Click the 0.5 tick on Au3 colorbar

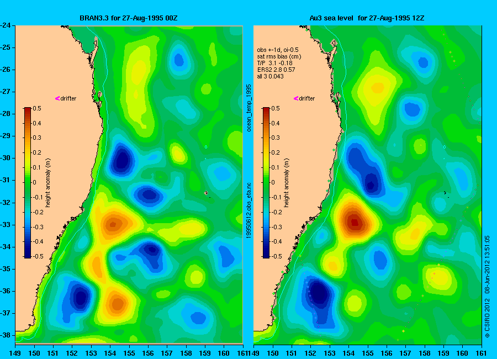point(276,108)
